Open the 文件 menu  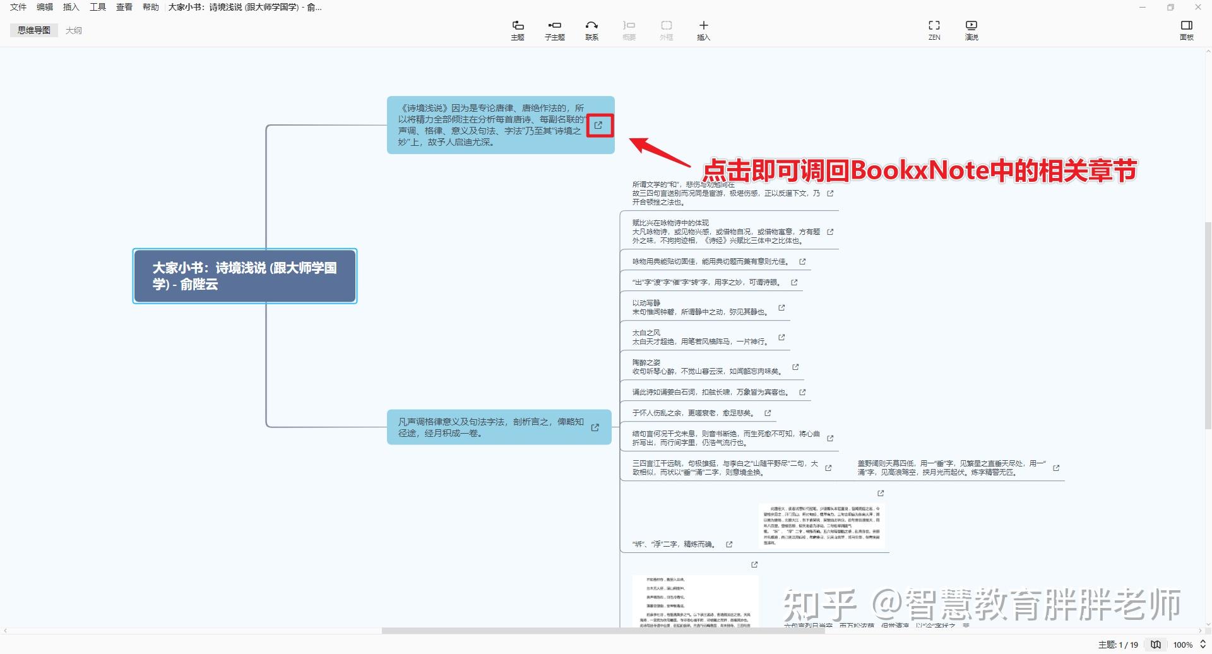(x=17, y=7)
